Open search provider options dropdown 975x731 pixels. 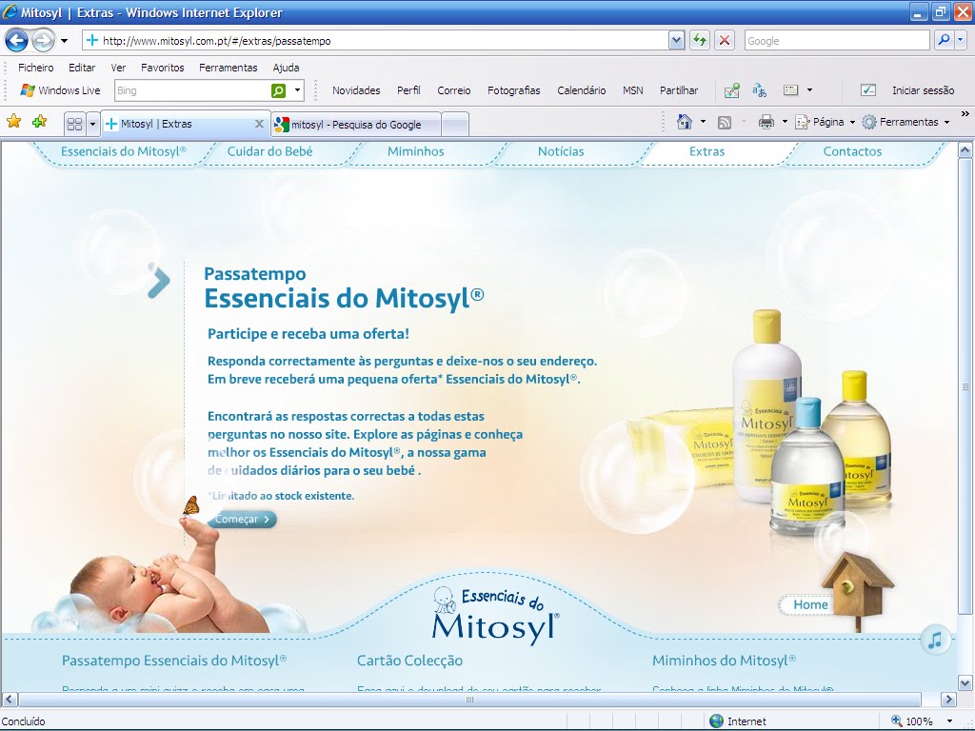[960, 41]
